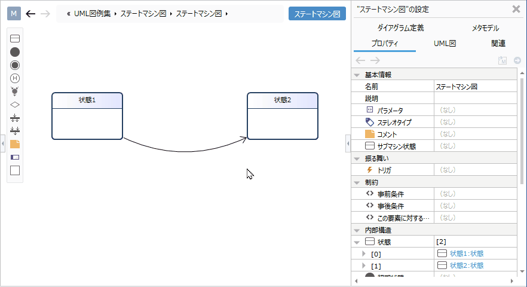Viewport: 527px width, 287px height.
Task: Click the コメント note icon
Action: coord(370,134)
